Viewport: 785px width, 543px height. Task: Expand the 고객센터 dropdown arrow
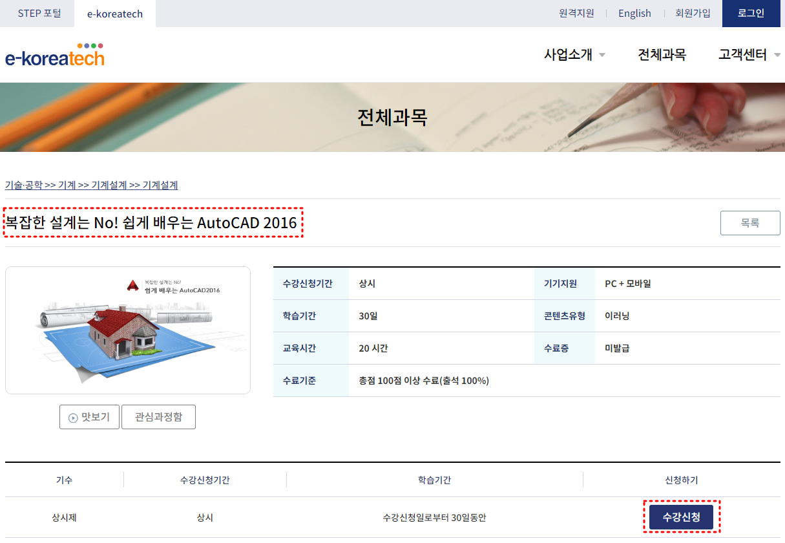pos(777,55)
